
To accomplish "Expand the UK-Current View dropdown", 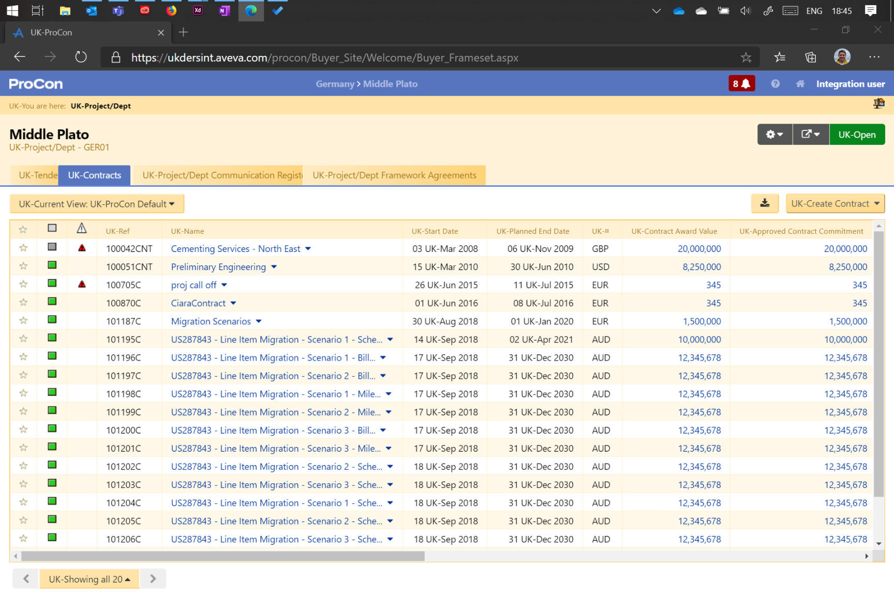I will [97, 204].
